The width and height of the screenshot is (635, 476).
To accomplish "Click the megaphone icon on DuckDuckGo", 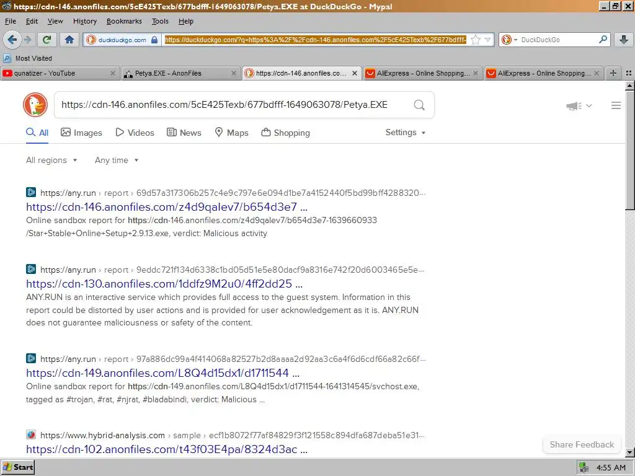I will (574, 105).
